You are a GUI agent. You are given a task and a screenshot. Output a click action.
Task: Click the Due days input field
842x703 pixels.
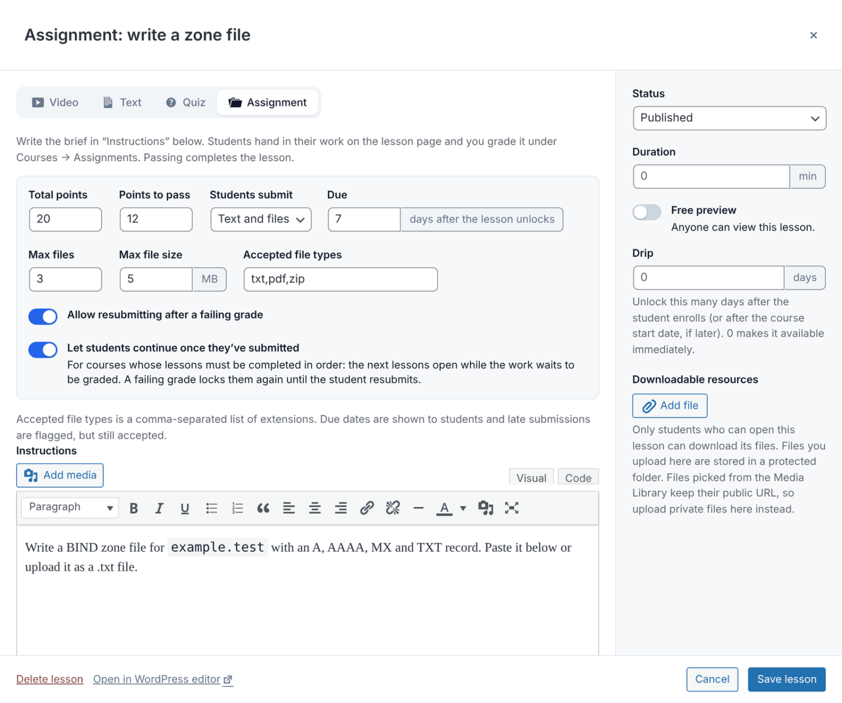[x=364, y=220]
